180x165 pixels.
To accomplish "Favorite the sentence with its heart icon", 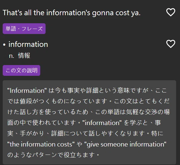I will (171, 12).
